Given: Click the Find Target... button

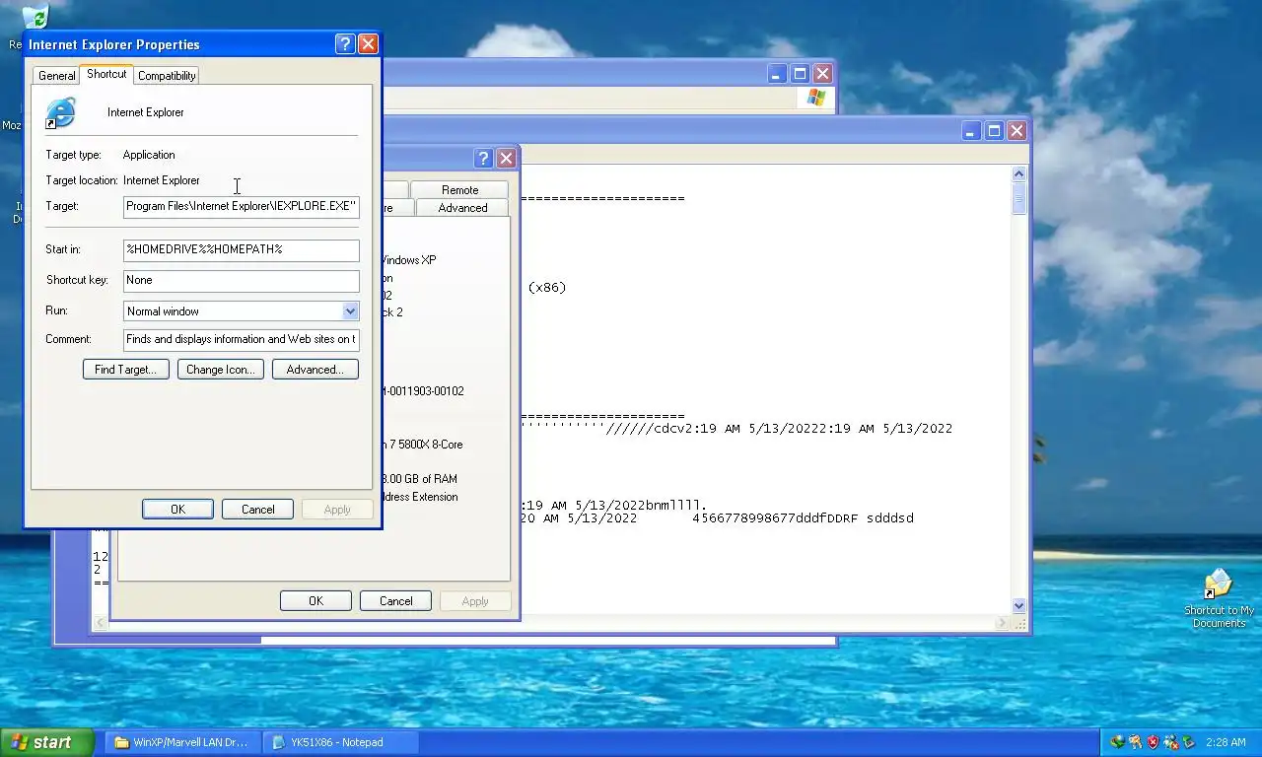Looking at the screenshot, I should (x=125, y=370).
